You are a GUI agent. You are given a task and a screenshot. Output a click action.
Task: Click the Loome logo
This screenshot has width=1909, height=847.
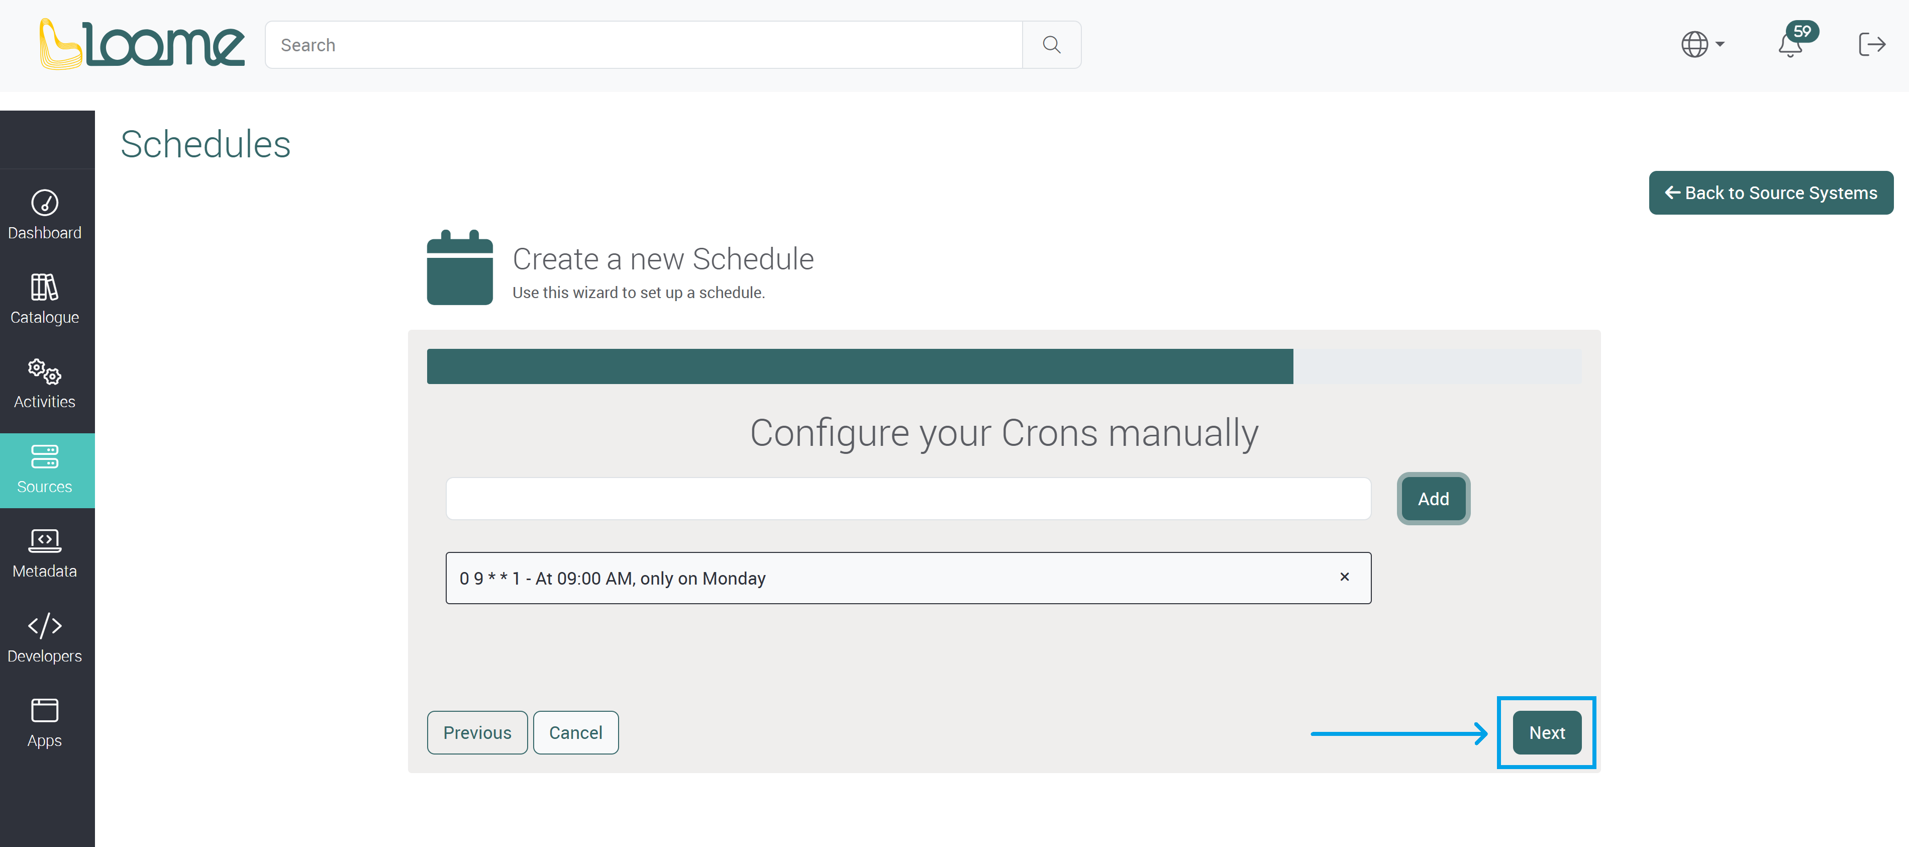point(142,44)
